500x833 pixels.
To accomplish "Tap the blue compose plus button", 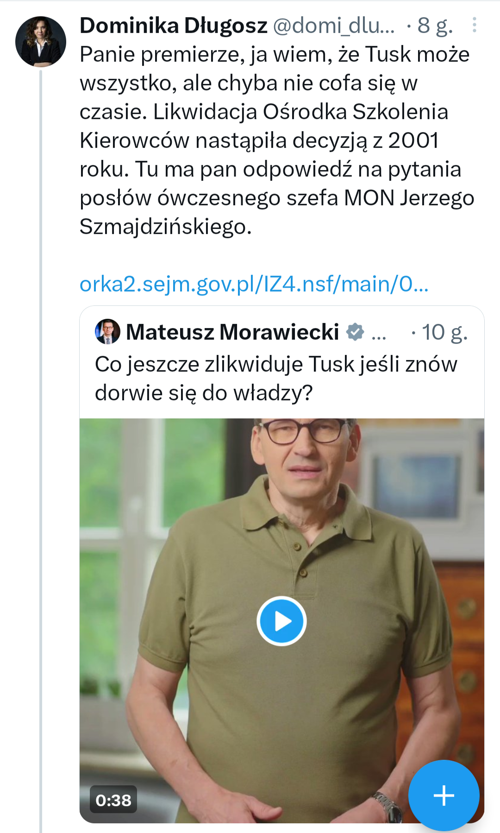I will pyautogui.click(x=444, y=795).
